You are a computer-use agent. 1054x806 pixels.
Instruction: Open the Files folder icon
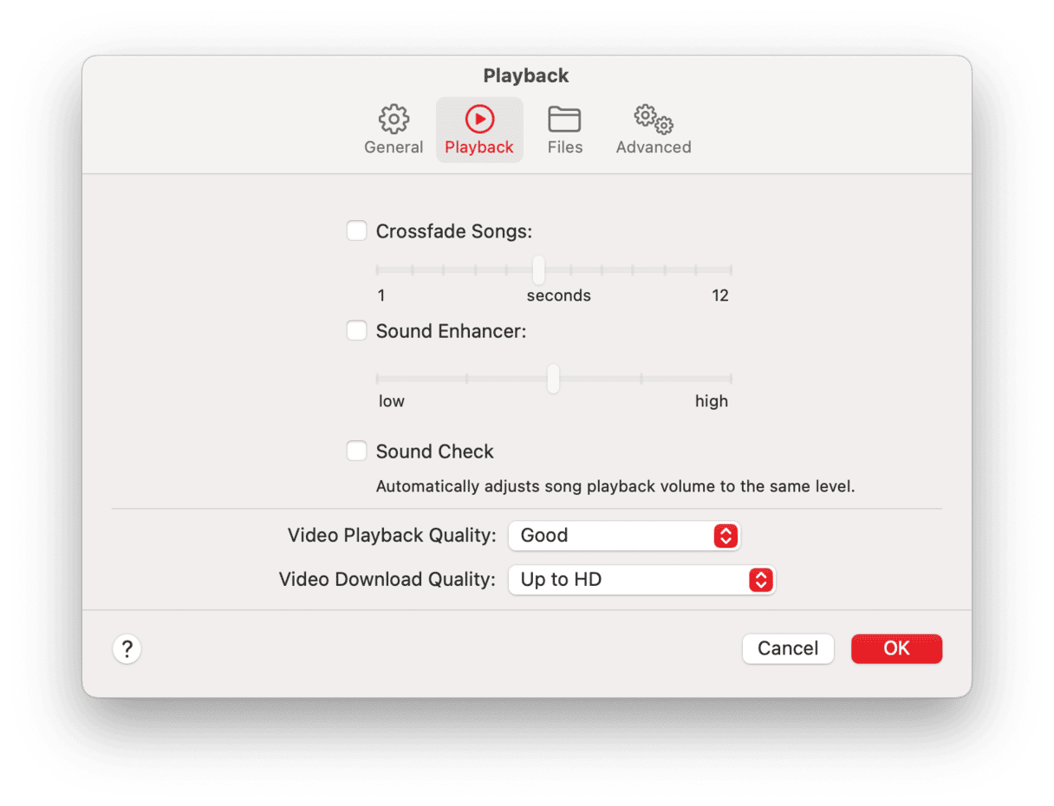coord(564,119)
